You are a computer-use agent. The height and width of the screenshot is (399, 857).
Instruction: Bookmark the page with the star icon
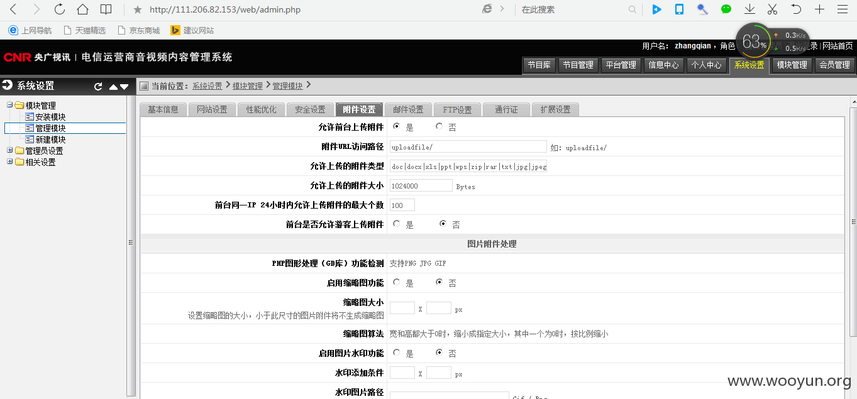pyautogui.click(x=138, y=9)
